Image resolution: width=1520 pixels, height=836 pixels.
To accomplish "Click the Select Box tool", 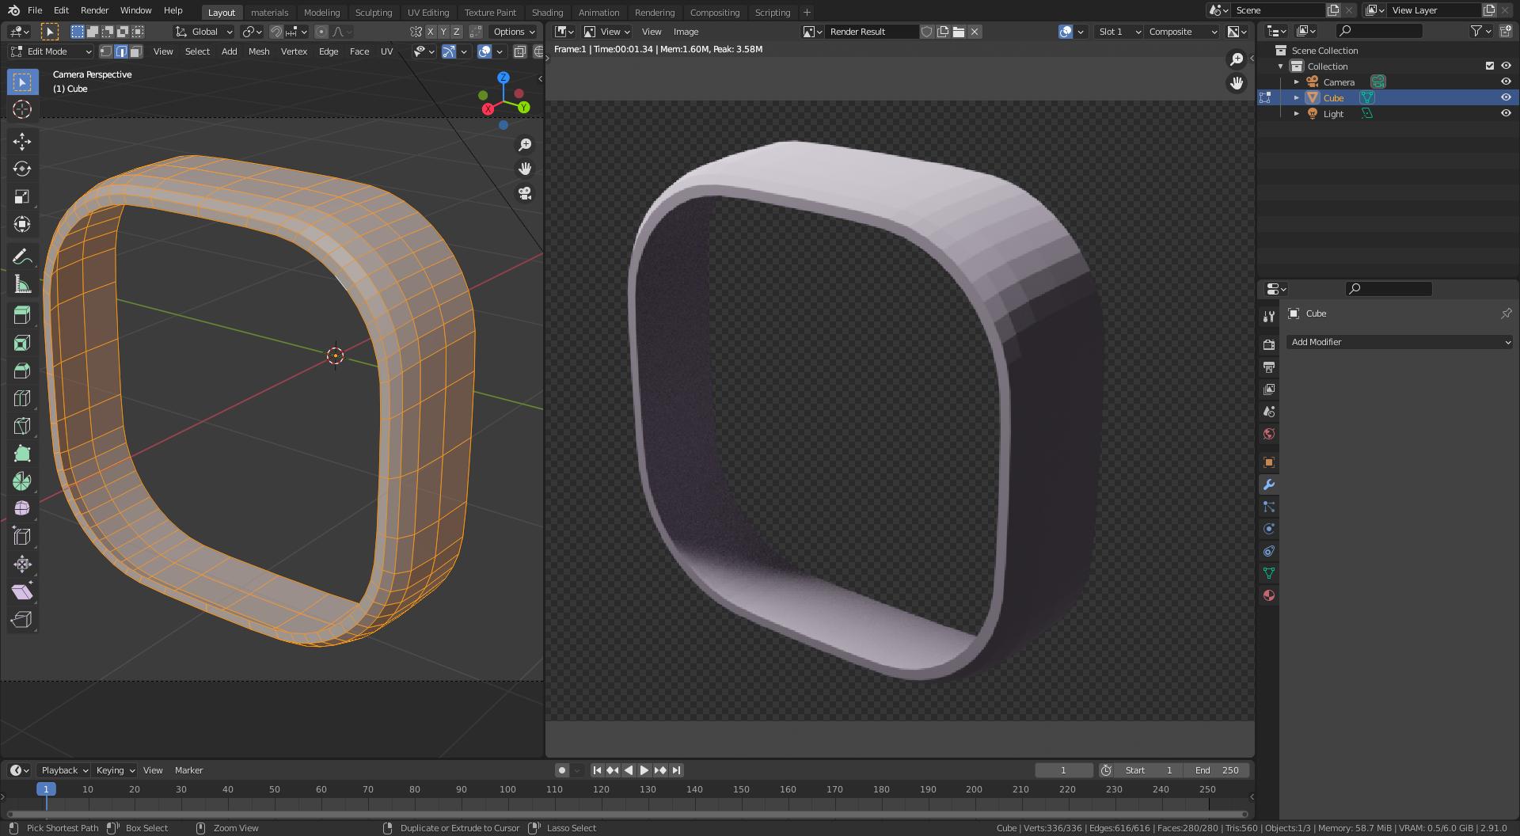I will [22, 82].
